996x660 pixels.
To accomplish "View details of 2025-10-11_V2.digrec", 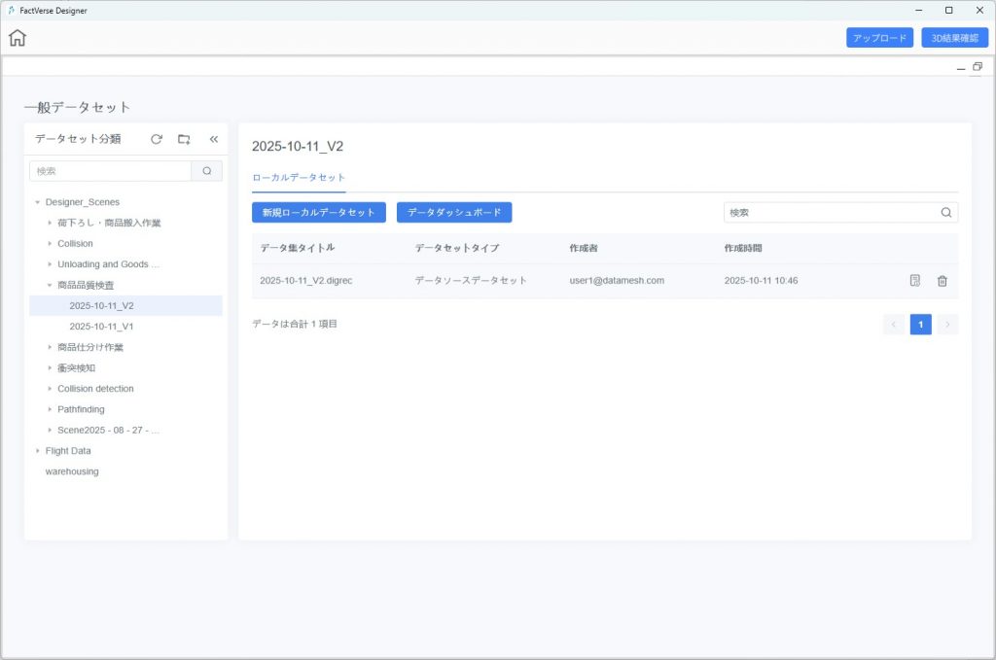I will pyautogui.click(x=915, y=281).
